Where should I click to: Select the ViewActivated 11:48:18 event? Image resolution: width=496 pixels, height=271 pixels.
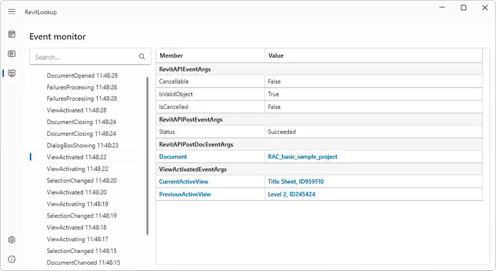(x=77, y=227)
